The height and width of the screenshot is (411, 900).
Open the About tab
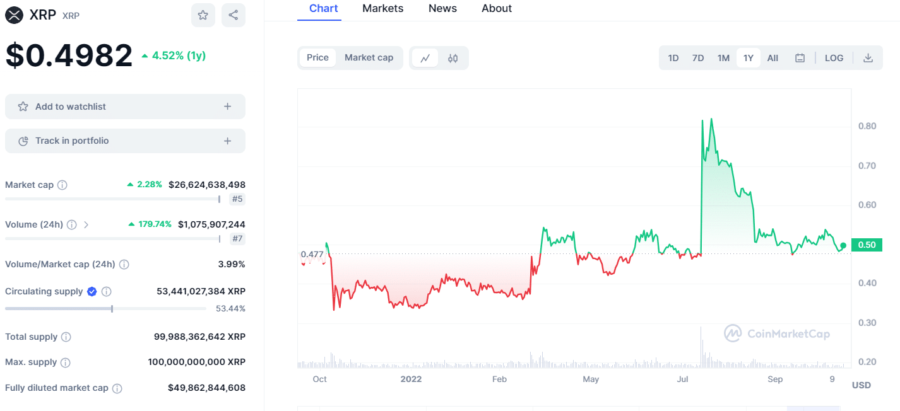[x=497, y=9]
